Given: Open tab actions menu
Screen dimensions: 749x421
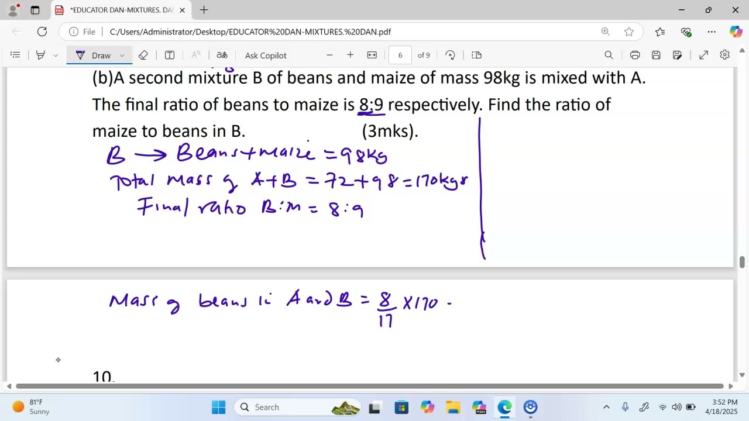Looking at the screenshot, I should point(35,10).
